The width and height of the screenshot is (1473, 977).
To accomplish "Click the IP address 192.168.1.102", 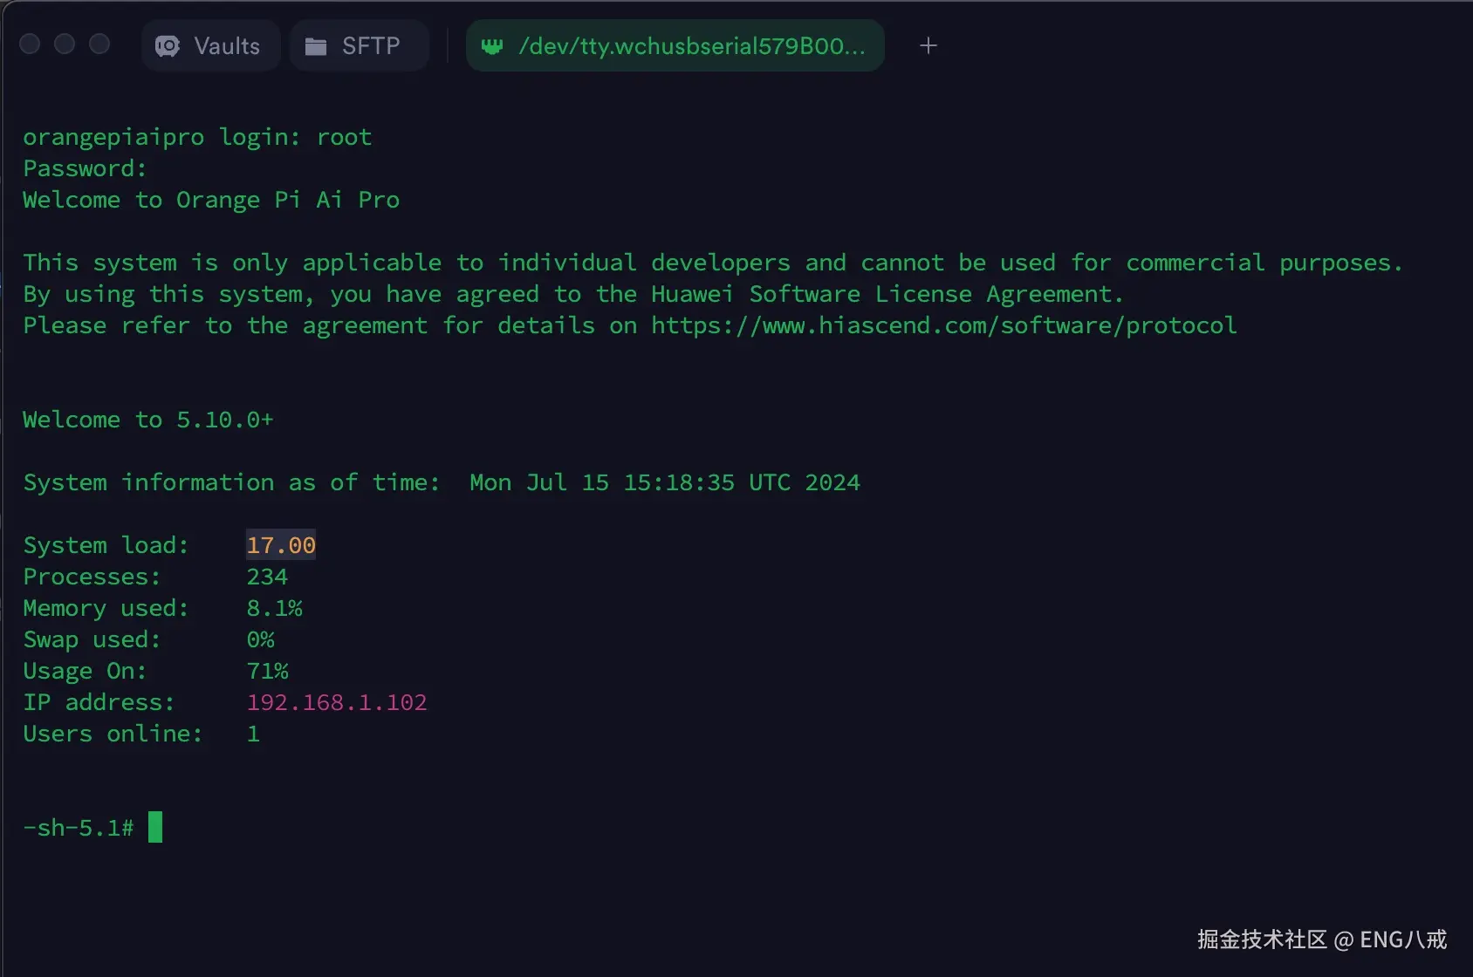I will click(337, 702).
